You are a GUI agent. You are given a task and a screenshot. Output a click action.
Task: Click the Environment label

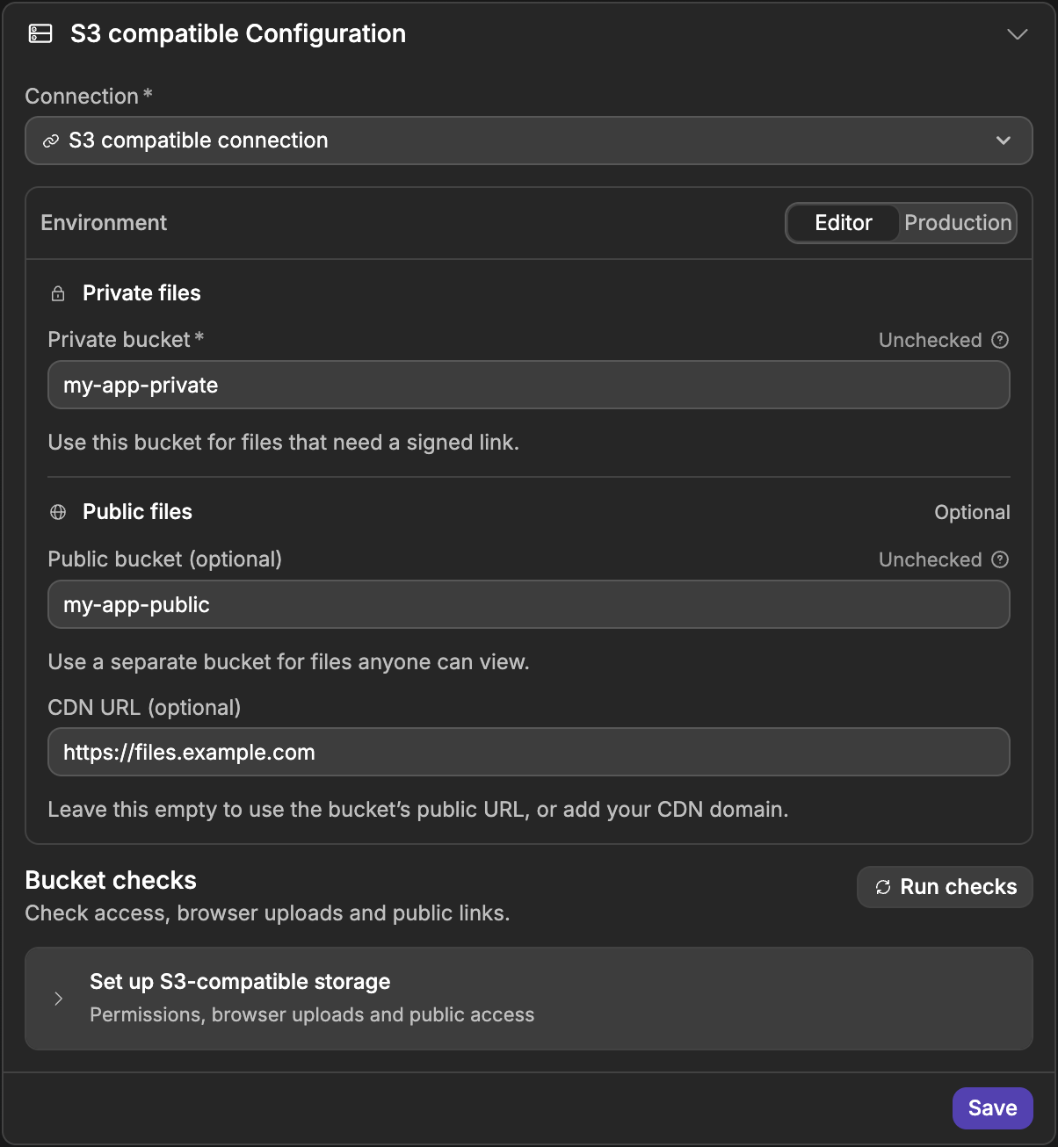104,223
